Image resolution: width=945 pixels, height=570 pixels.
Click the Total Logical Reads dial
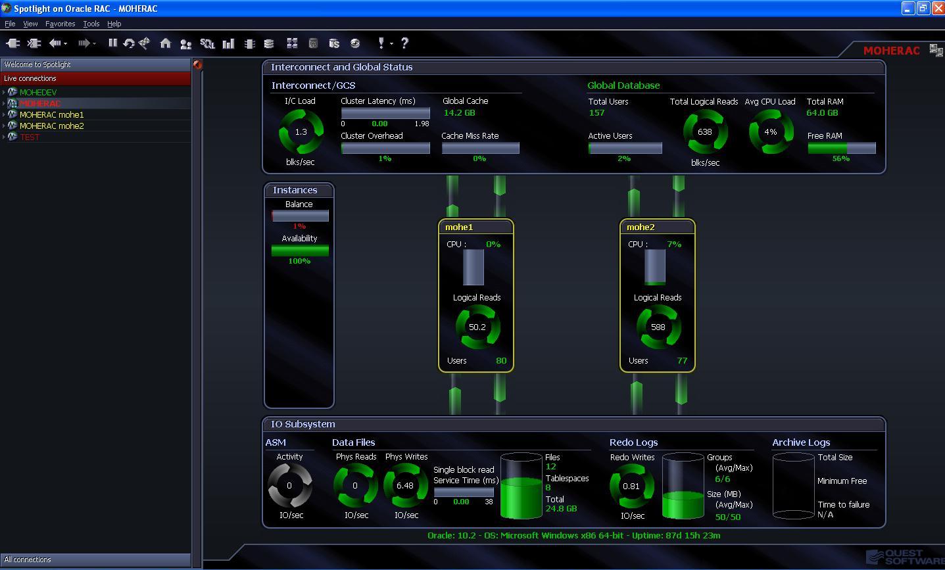coord(705,132)
